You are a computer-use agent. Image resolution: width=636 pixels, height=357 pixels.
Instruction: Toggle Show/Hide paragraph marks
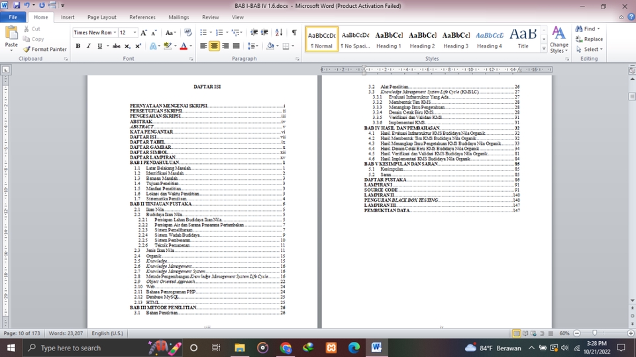tap(294, 32)
